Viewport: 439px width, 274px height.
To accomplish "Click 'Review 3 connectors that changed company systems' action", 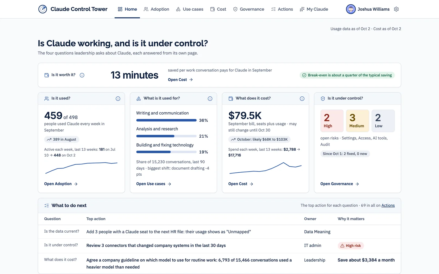I will pos(156,246).
